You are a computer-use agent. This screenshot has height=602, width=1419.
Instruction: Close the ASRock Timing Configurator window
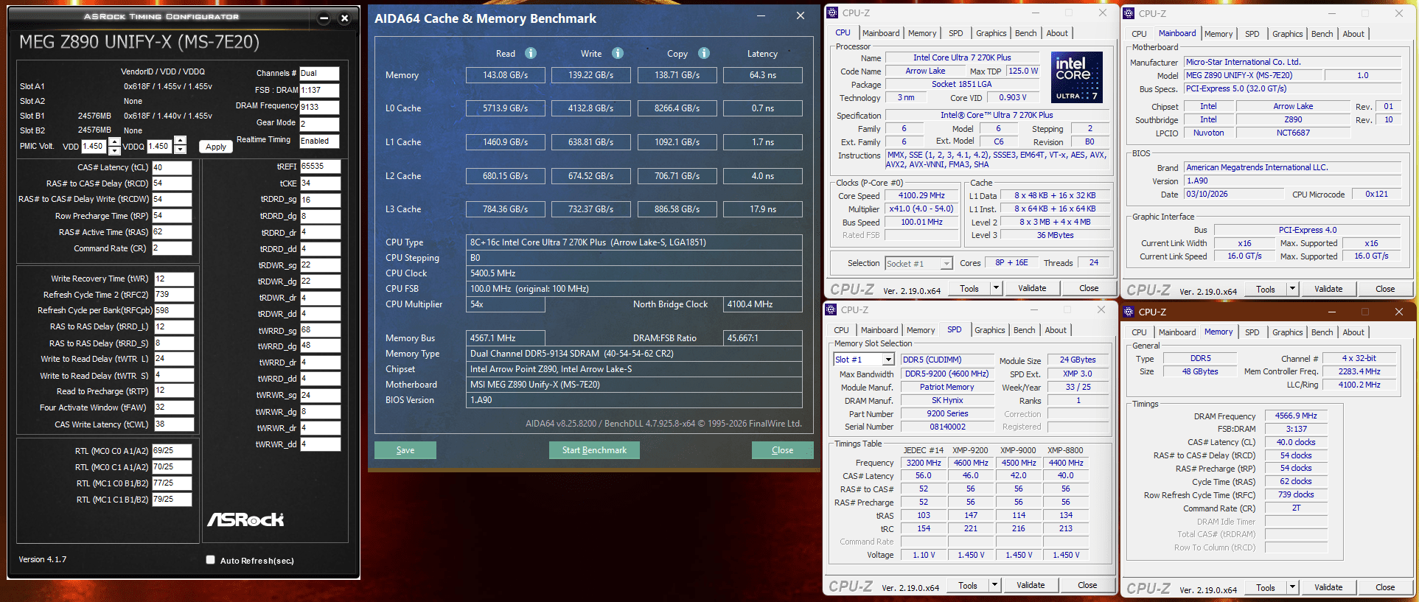(344, 18)
